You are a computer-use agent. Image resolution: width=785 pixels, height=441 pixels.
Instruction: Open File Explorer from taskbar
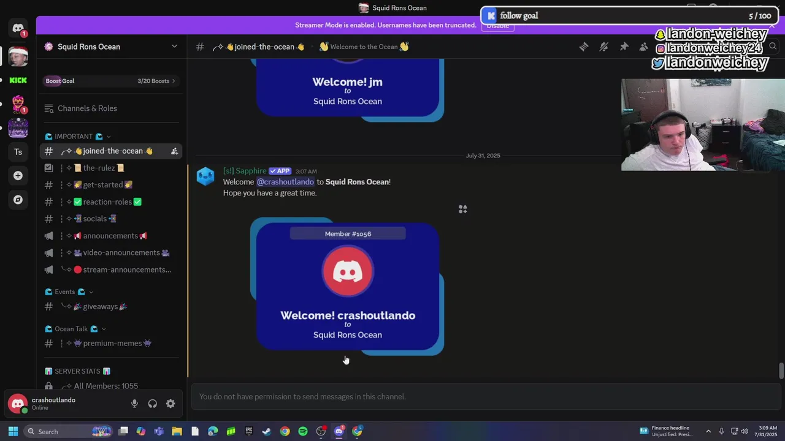pyautogui.click(x=177, y=431)
